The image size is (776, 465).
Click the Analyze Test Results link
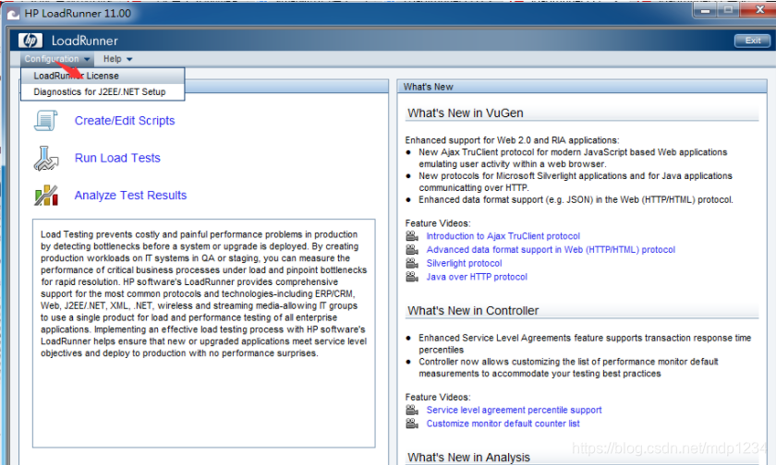[x=130, y=196]
